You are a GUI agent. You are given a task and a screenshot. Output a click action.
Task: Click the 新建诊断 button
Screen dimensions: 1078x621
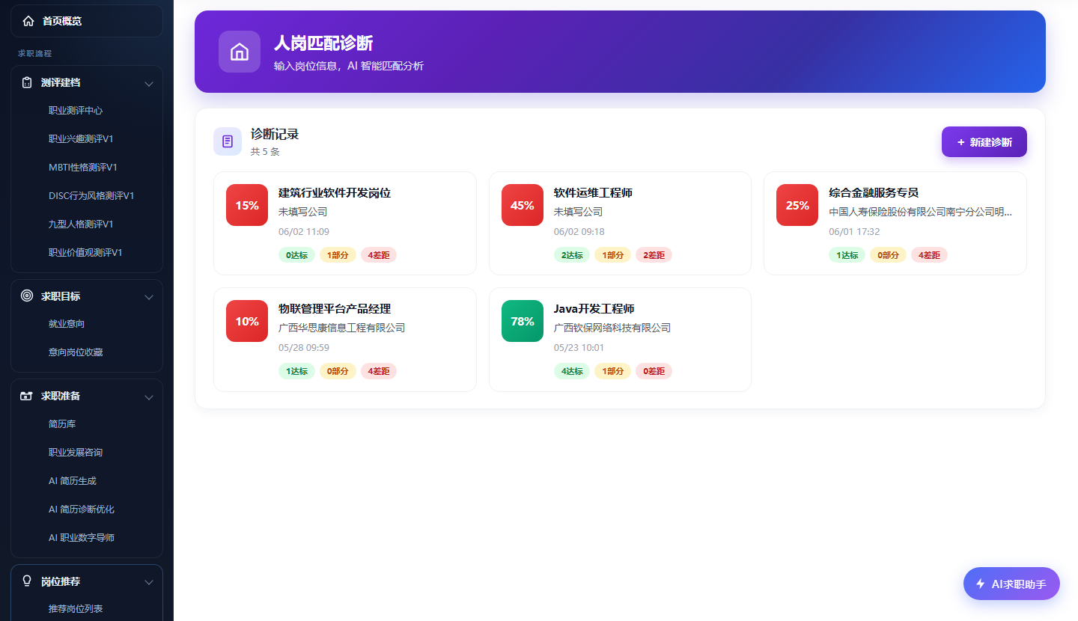coord(984,142)
